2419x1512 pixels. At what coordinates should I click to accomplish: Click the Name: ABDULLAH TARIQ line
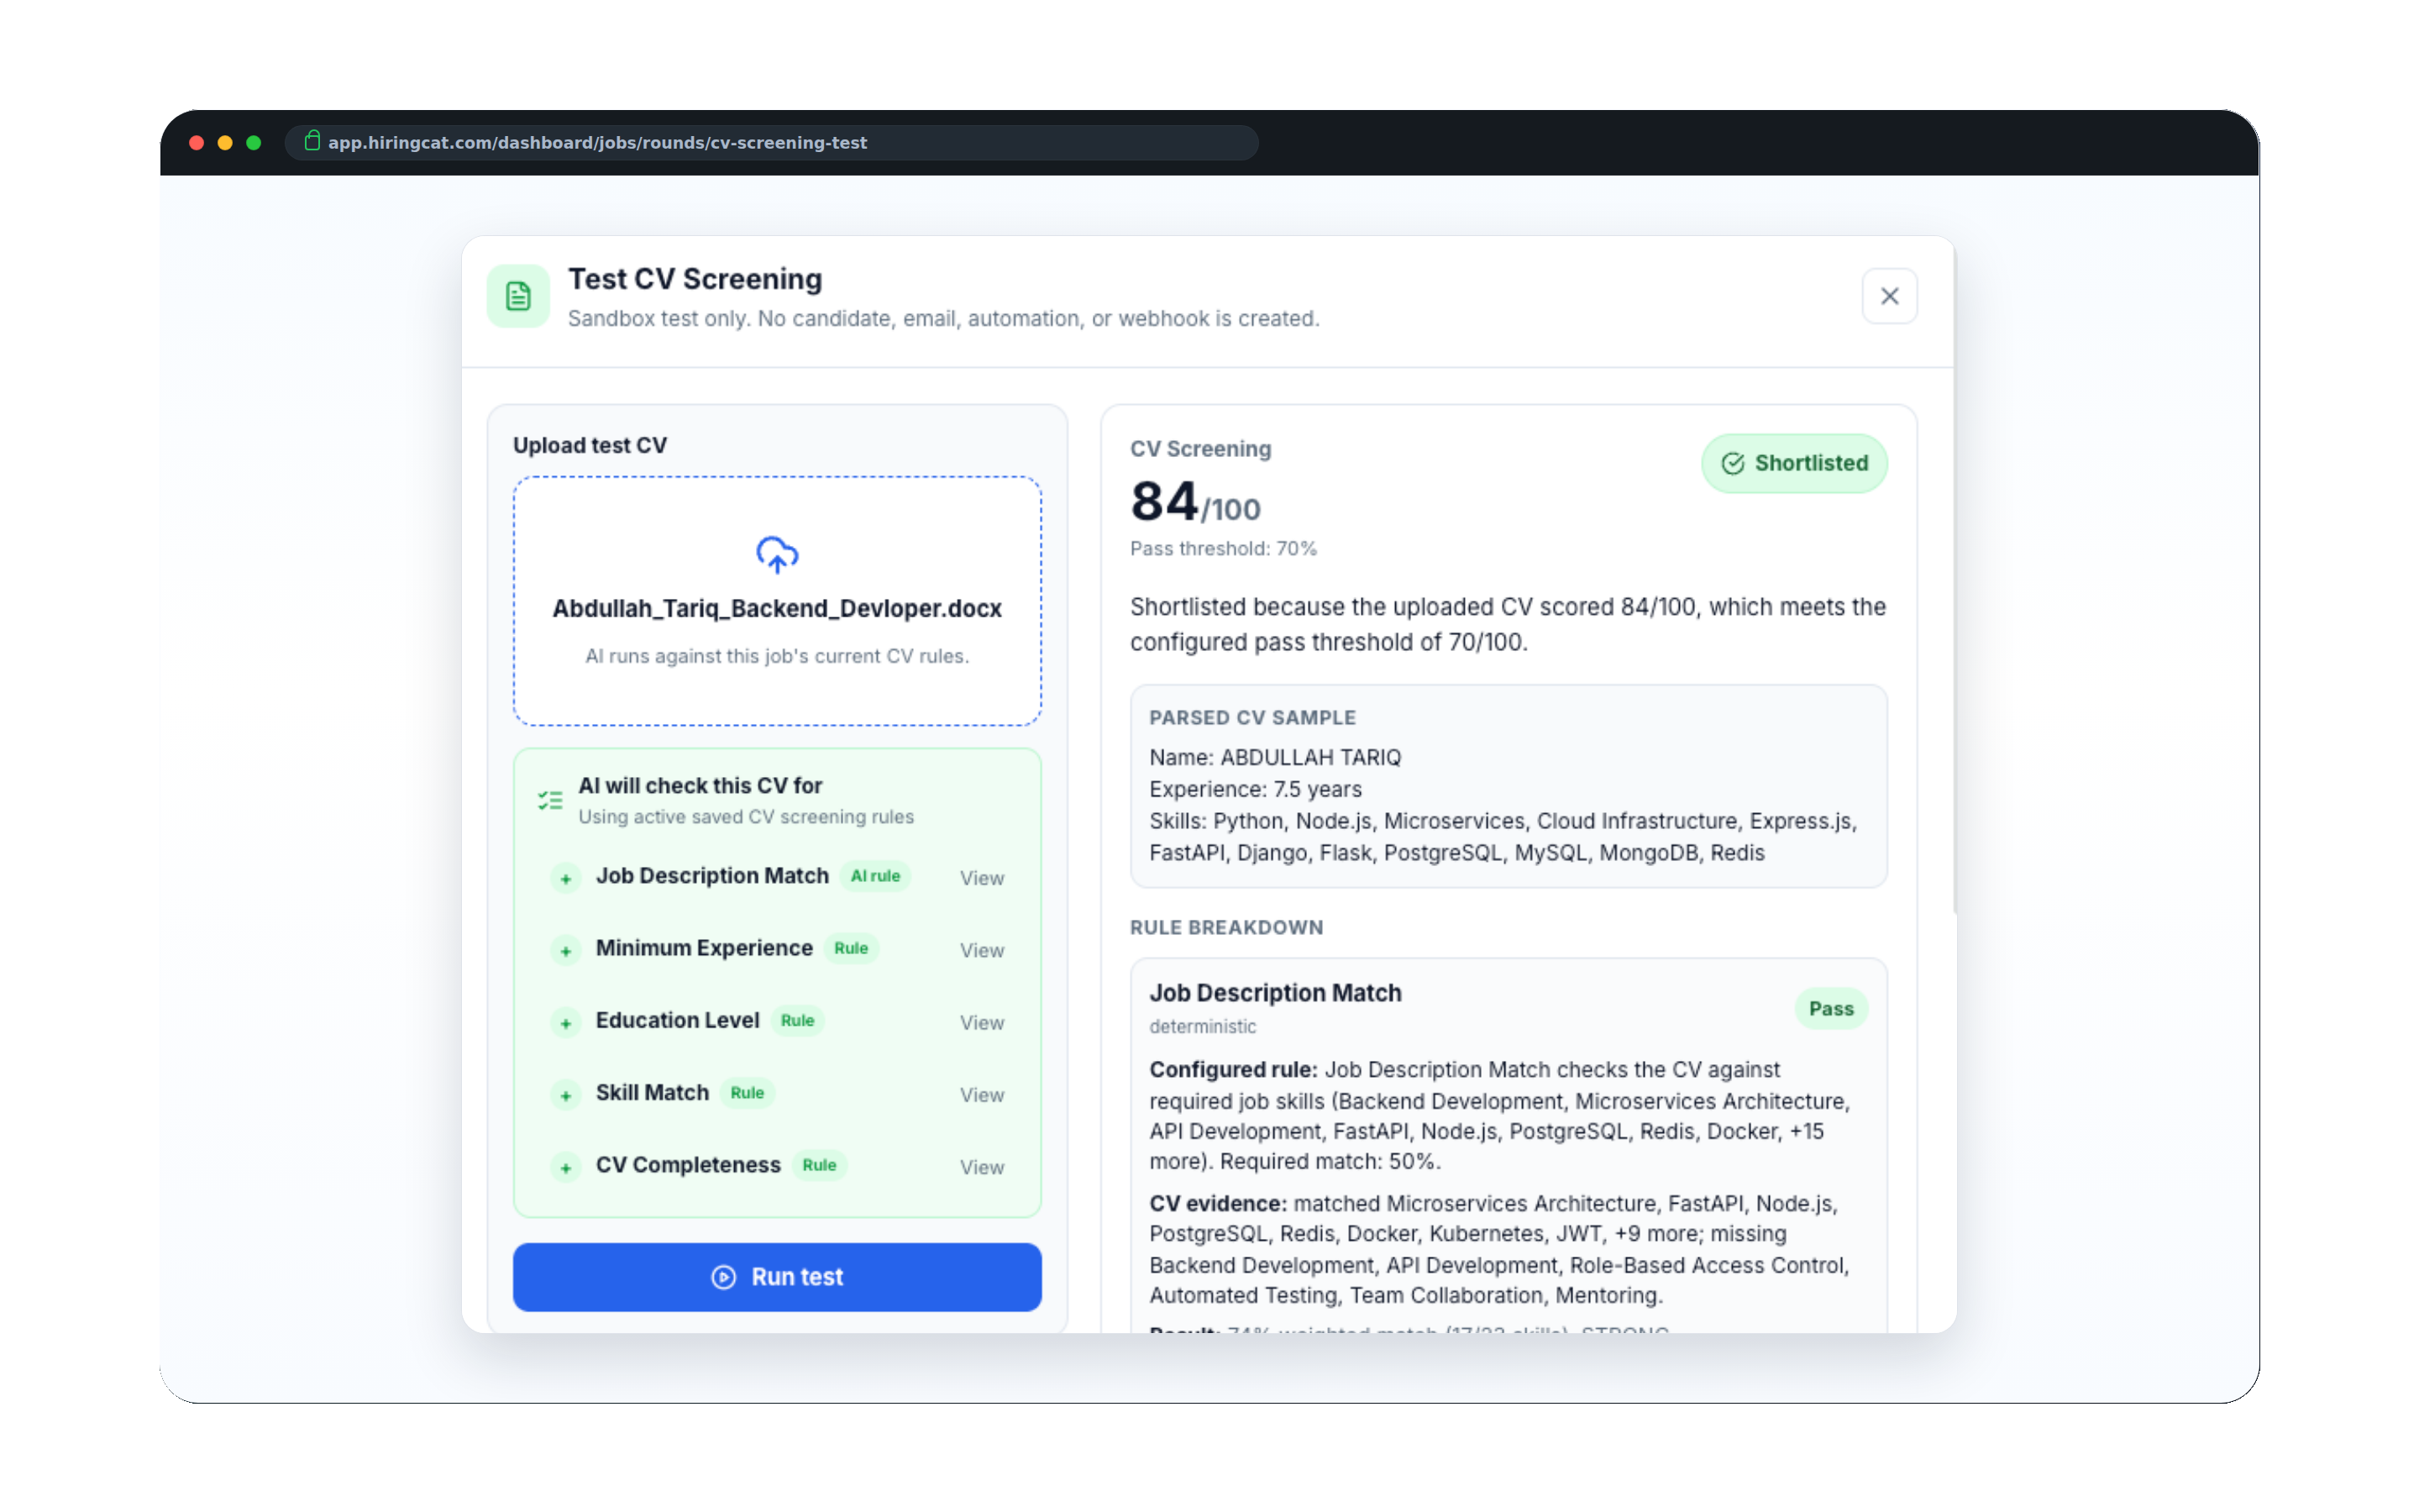pyautogui.click(x=1274, y=757)
